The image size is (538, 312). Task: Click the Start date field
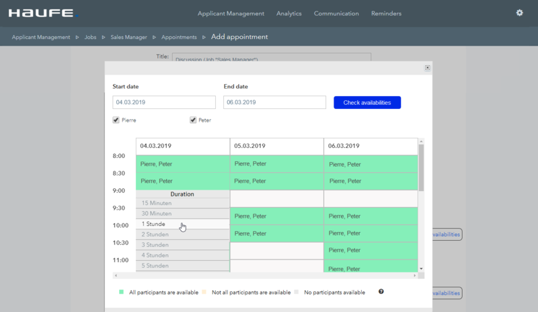(x=164, y=102)
